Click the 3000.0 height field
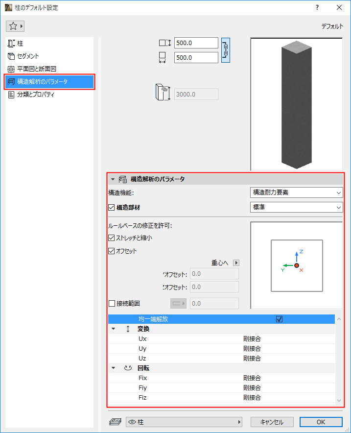This screenshot has height=433, width=351. (x=196, y=94)
